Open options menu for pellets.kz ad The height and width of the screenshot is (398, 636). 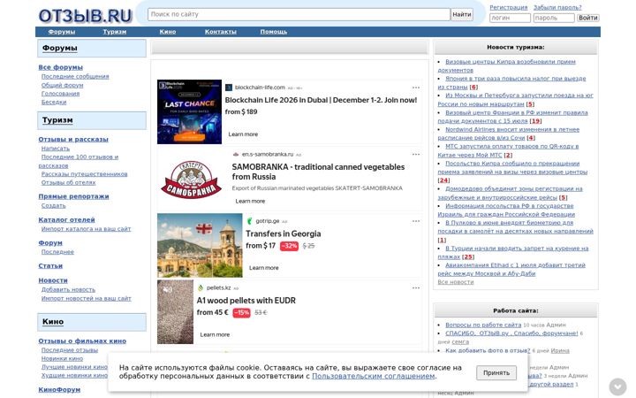coord(416,288)
